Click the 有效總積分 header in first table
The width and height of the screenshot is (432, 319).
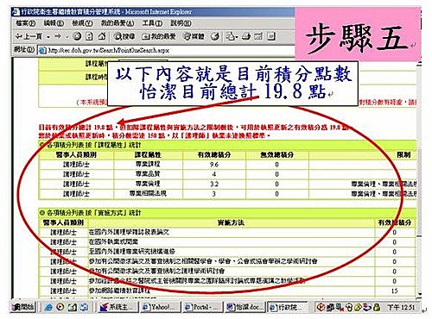point(214,155)
